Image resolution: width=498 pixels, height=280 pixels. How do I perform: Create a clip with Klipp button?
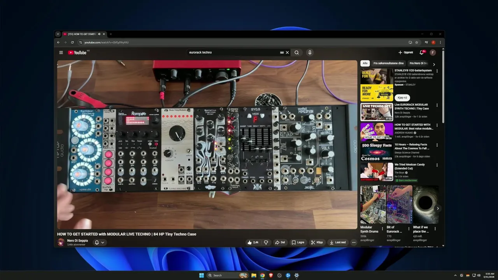pos(317,242)
